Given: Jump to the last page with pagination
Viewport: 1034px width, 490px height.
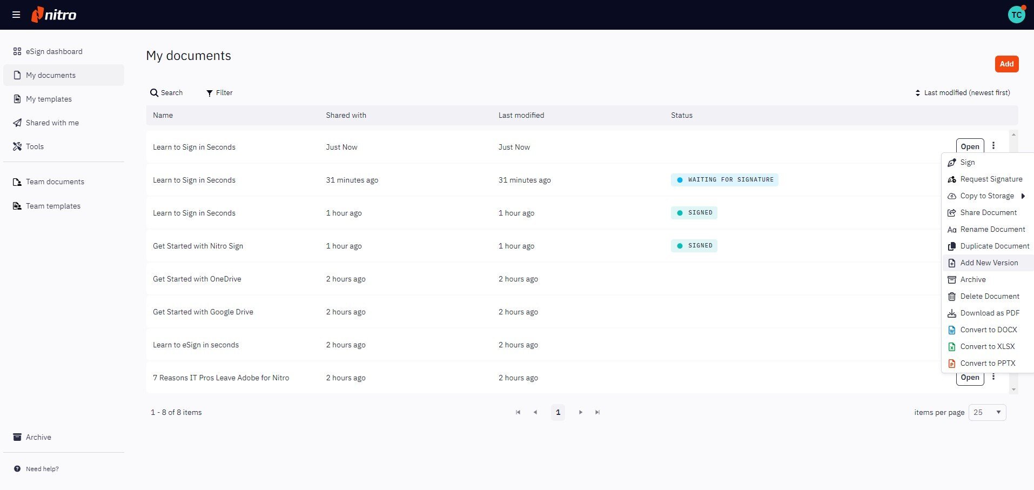Looking at the screenshot, I should (597, 412).
